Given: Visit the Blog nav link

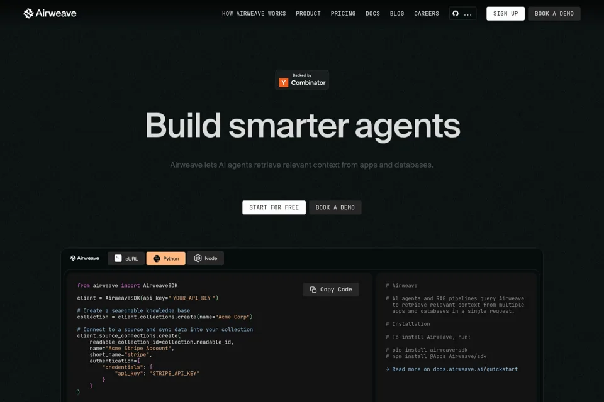Looking at the screenshot, I should pyautogui.click(x=397, y=13).
